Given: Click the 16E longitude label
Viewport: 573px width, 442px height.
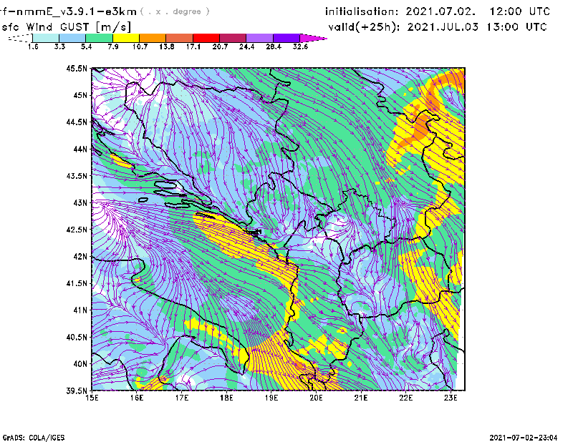Looking at the screenshot, I should pos(137,398).
